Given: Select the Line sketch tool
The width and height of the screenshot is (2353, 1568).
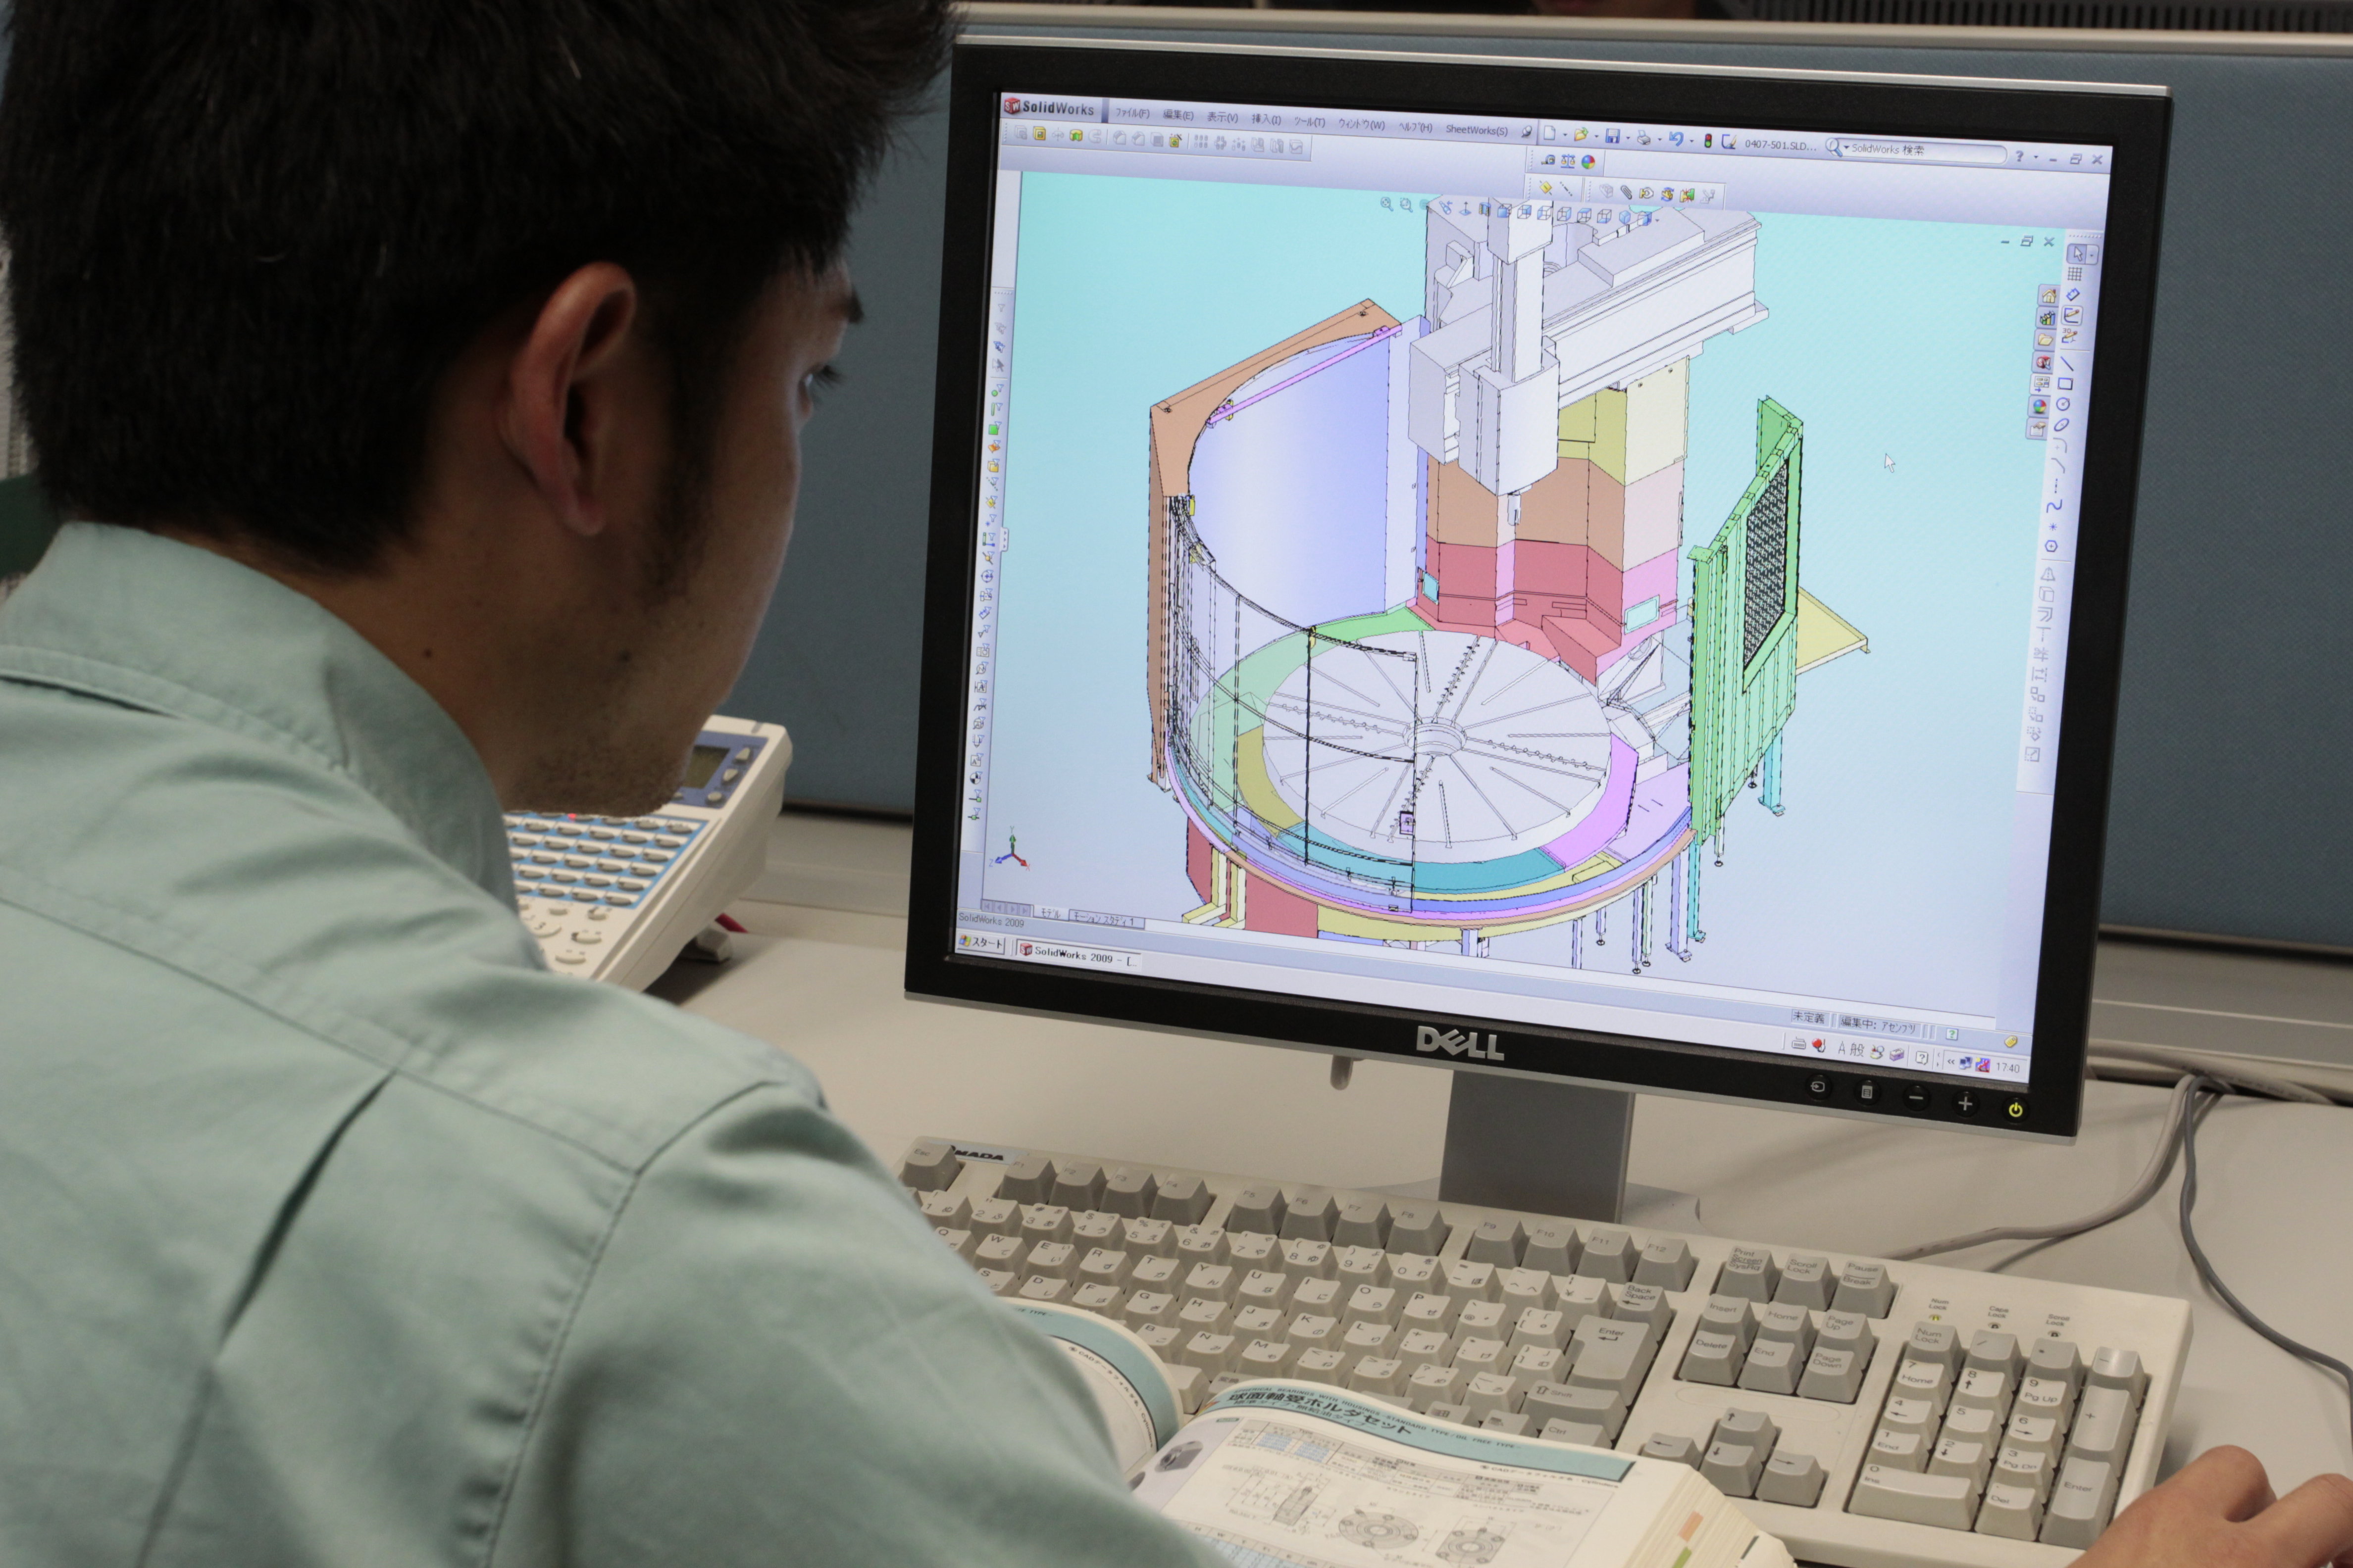Looking at the screenshot, I should (x=2067, y=364).
